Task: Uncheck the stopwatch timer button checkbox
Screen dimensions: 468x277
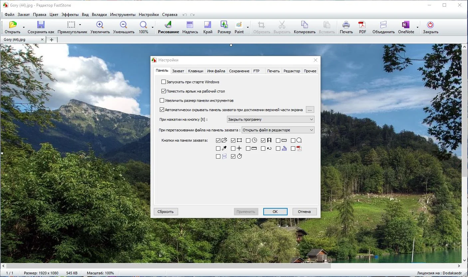Action: (x=233, y=157)
